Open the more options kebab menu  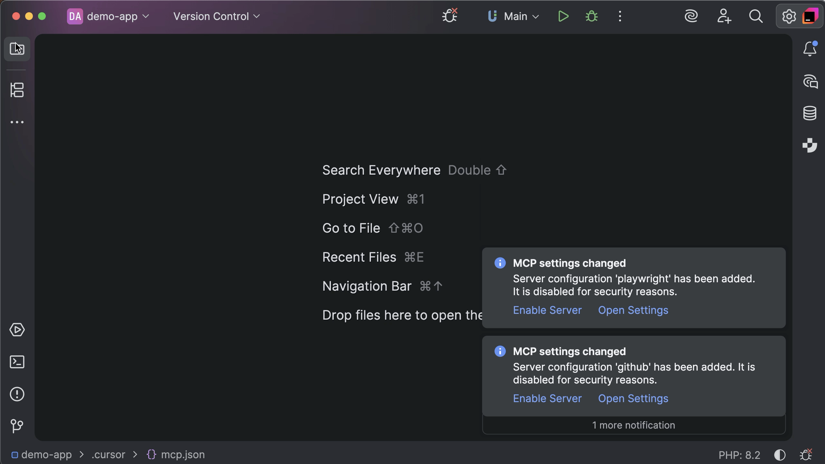coord(619,16)
